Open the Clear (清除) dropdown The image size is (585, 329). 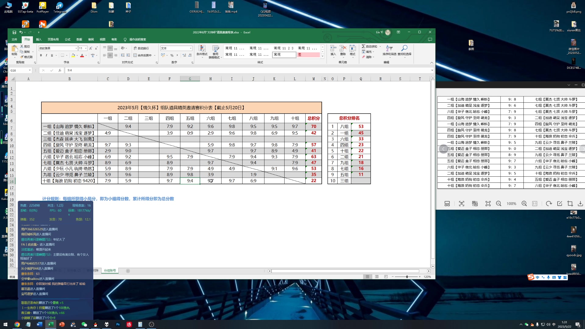[368, 57]
